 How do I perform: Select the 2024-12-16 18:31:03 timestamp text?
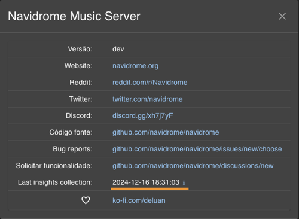click(x=146, y=182)
